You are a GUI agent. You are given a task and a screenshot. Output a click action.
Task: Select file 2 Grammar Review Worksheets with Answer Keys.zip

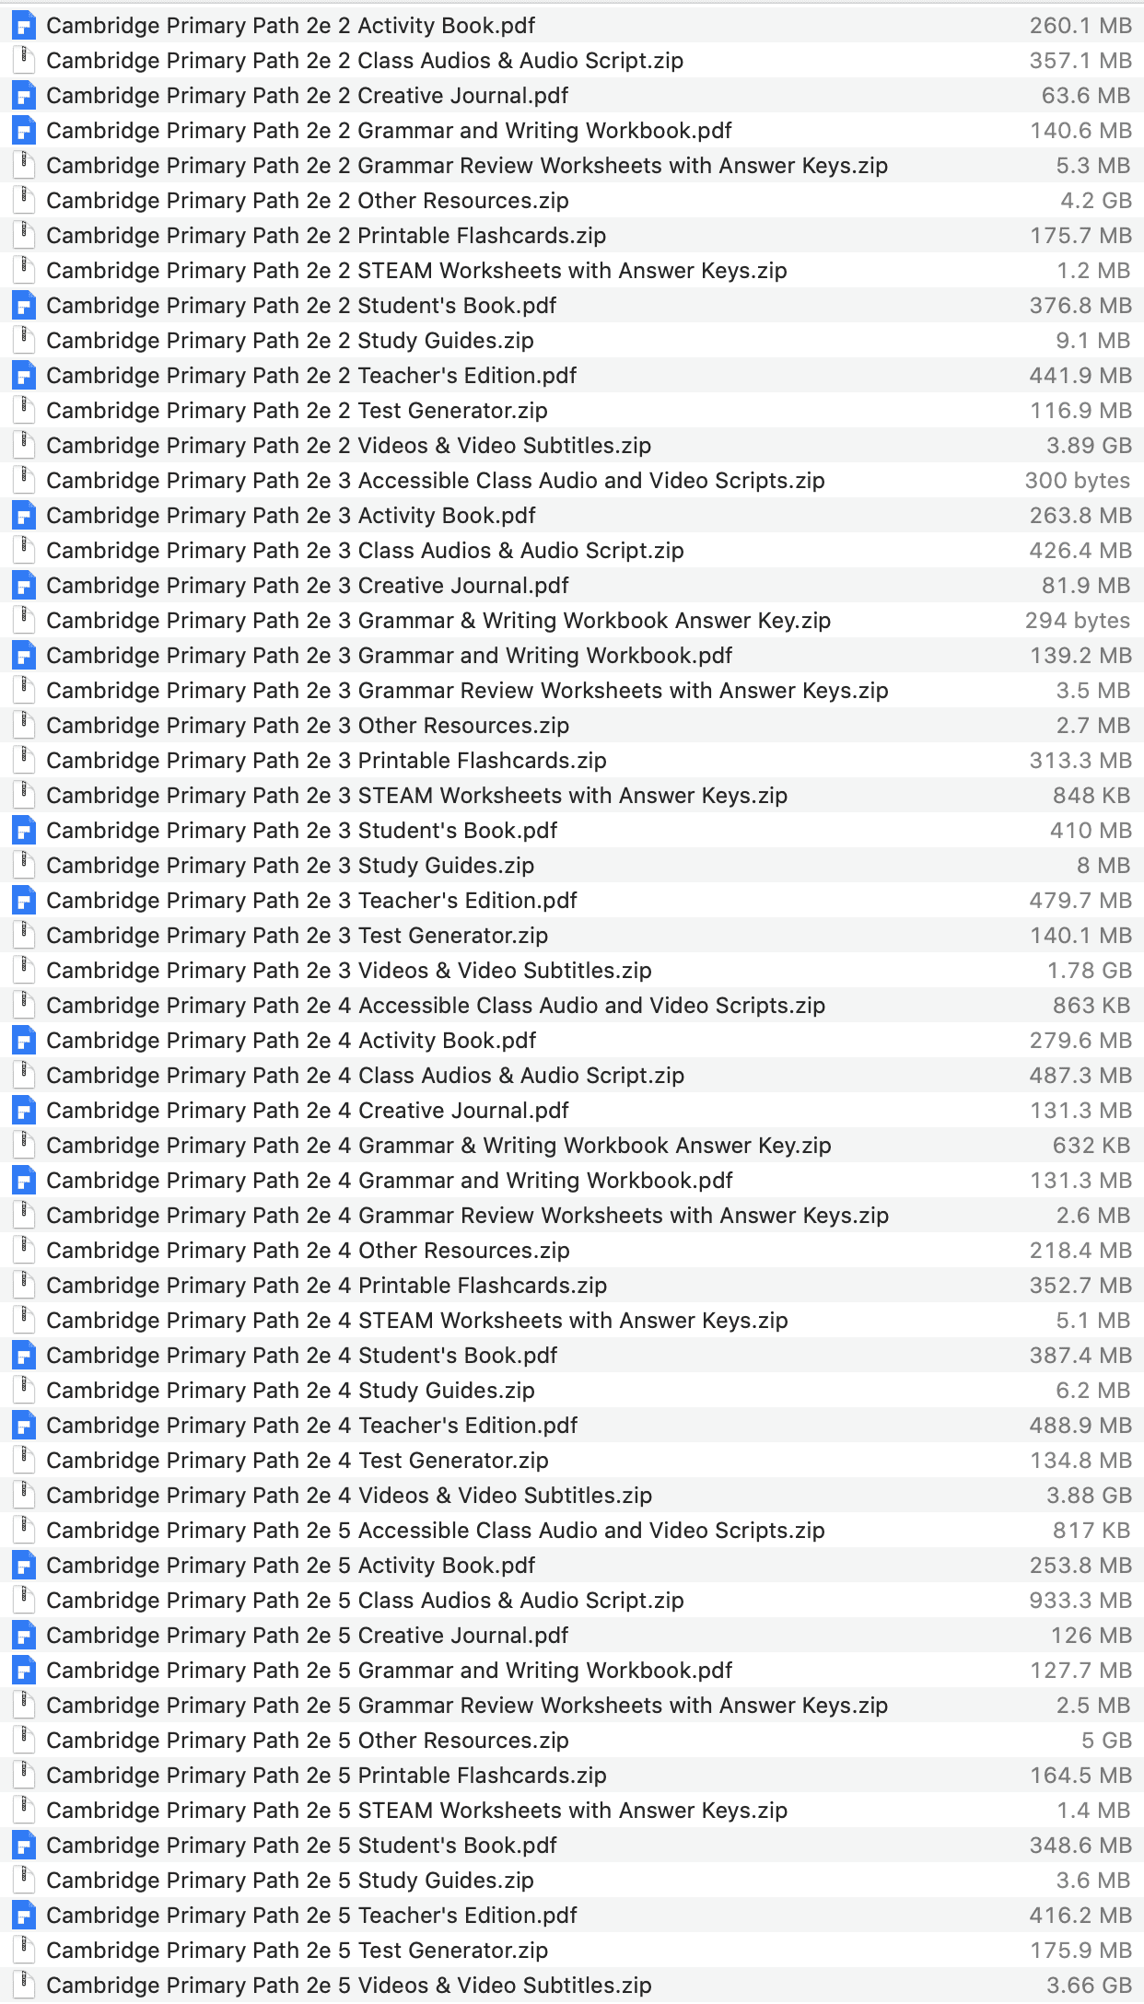572,166
